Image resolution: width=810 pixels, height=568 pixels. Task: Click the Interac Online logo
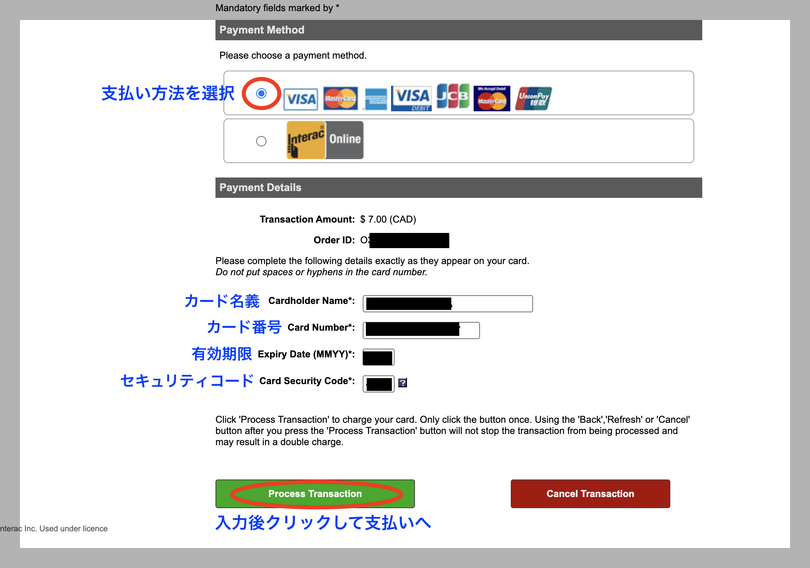pyautogui.click(x=325, y=140)
